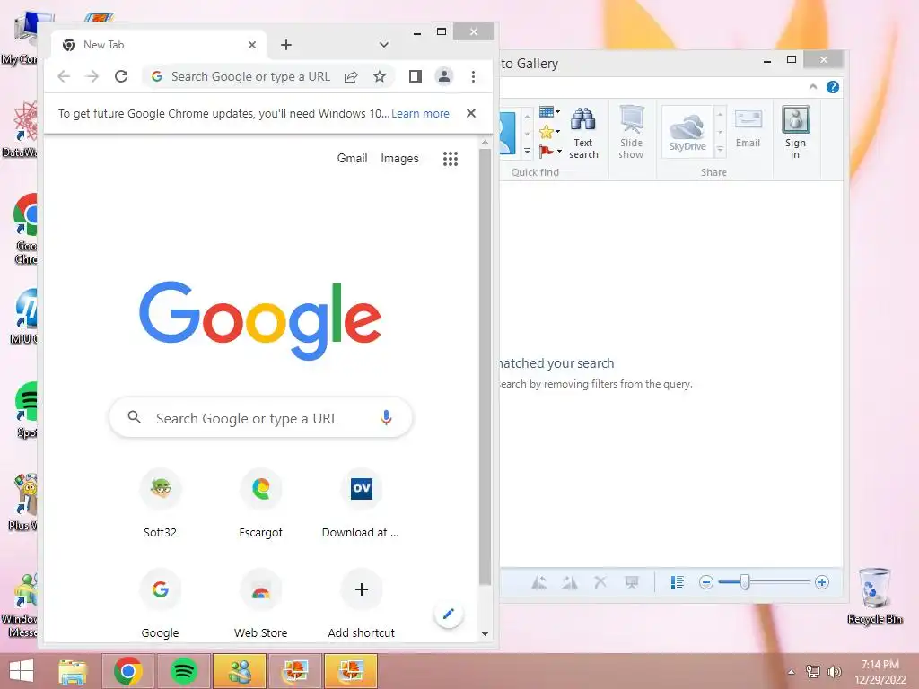
Task: Open the Google shortcut tile
Action: click(x=161, y=604)
